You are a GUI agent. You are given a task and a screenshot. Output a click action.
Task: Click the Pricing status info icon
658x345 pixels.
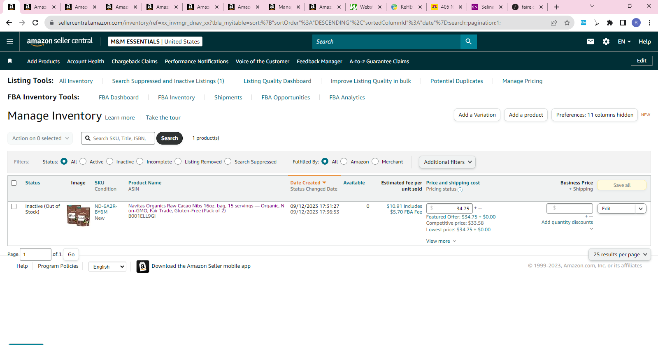pyautogui.click(x=460, y=190)
